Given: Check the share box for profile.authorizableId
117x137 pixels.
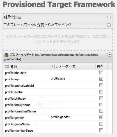Looking at the screenshot, I should coord(101,85).
